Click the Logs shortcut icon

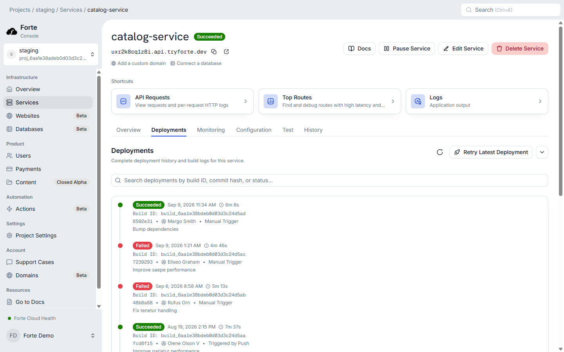418,101
